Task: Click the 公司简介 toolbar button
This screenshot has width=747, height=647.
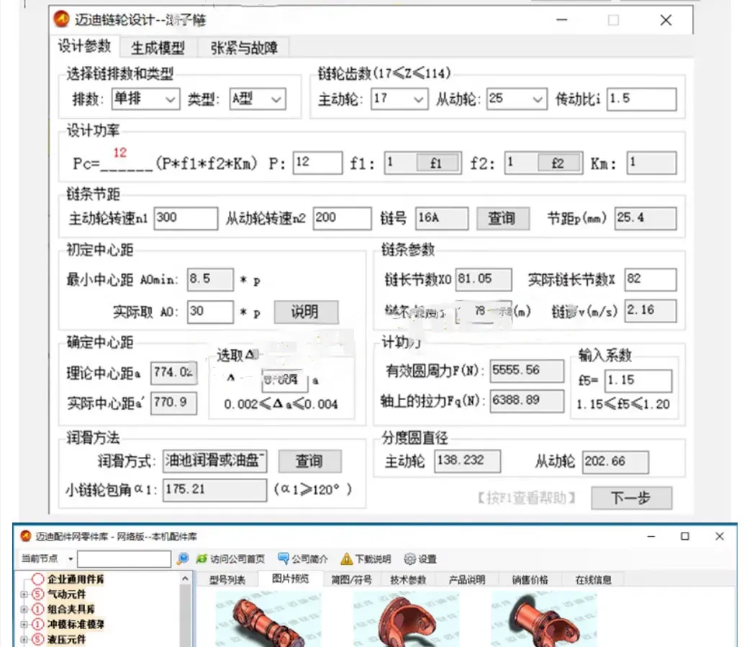Action: click(303, 559)
